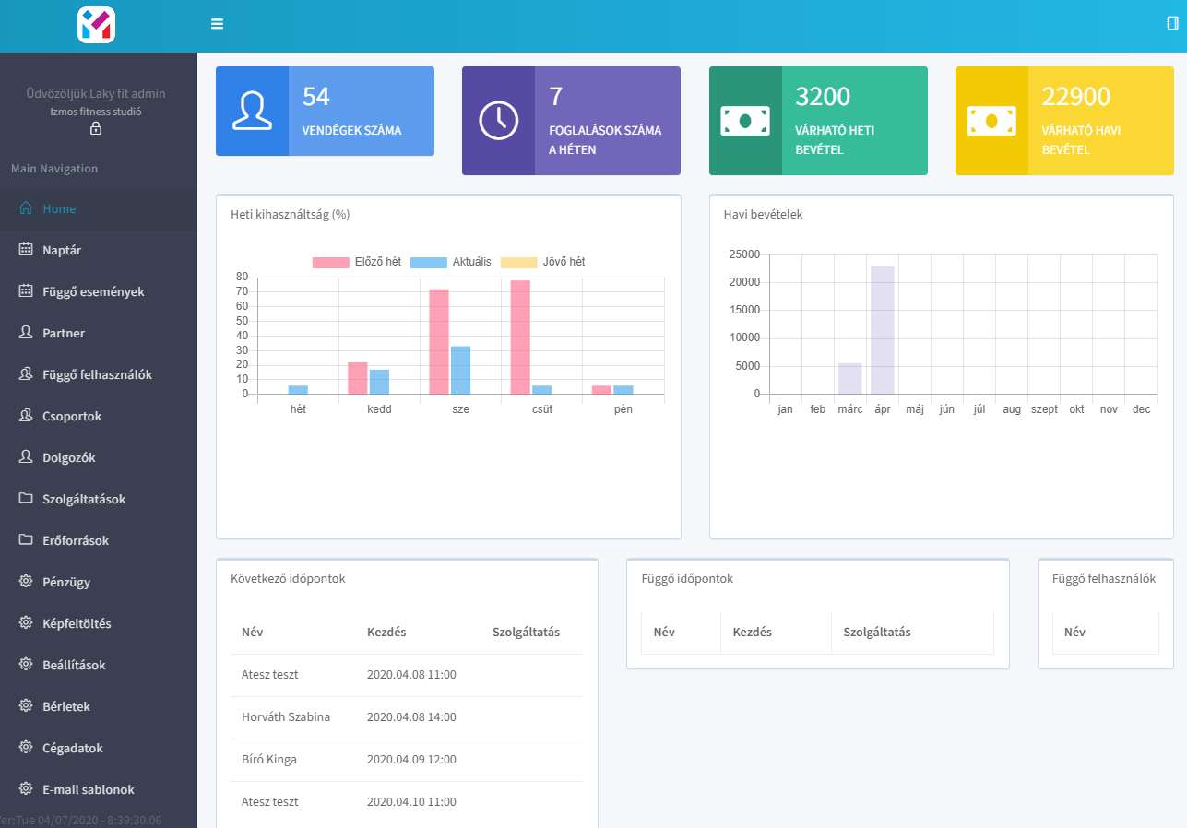The image size is (1187, 828).
Task: Toggle the Előző hét legend series
Action: [x=357, y=262]
